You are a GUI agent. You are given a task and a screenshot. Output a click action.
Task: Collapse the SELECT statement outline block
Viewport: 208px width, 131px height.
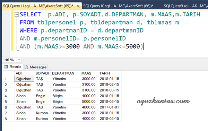tap(17, 14)
